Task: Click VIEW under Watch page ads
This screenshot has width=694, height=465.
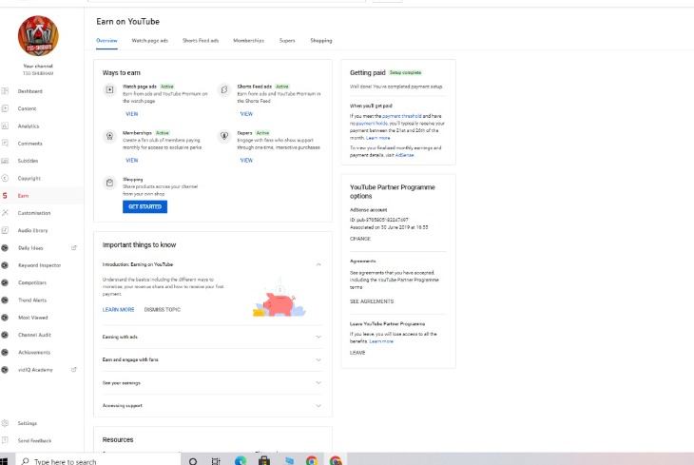Action: click(x=132, y=114)
